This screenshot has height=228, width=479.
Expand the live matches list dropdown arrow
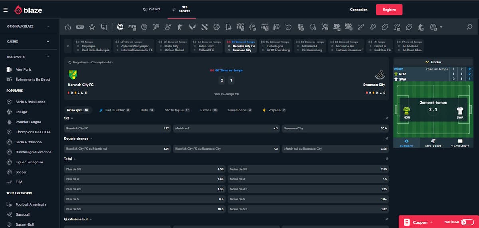(x=67, y=46)
